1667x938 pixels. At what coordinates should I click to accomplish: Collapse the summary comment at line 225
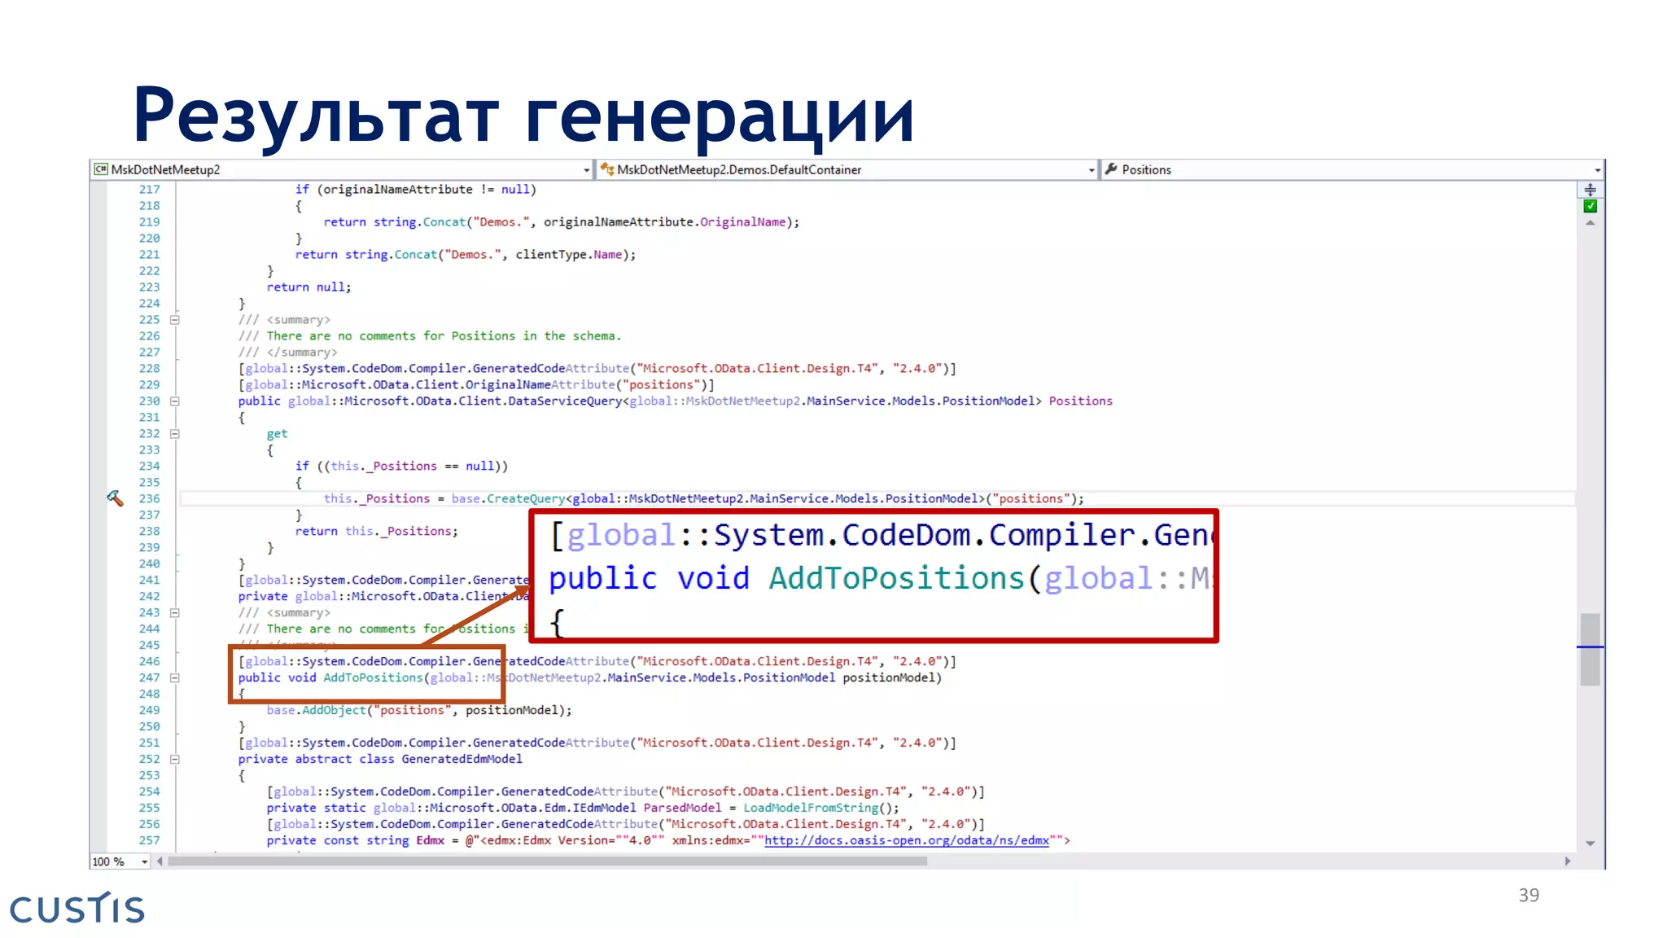click(174, 320)
